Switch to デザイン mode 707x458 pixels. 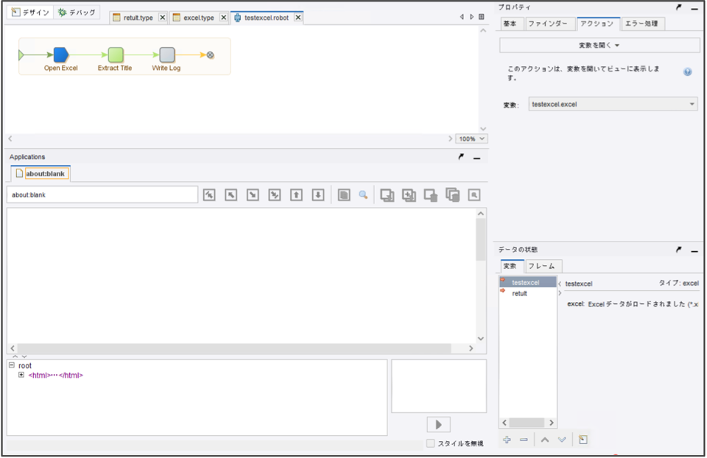tap(29, 12)
